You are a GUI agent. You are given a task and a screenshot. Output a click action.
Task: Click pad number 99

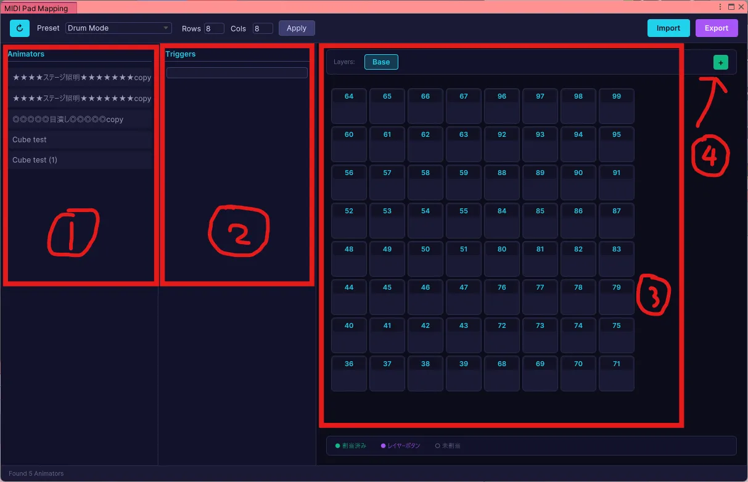tap(617, 106)
